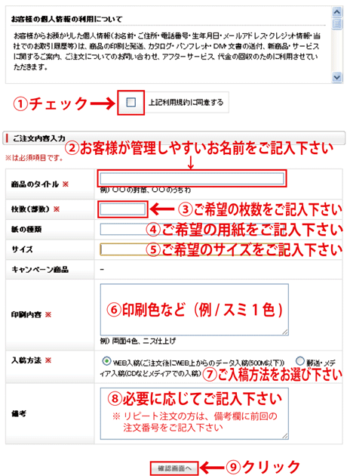Select the WEB入稿 radio button
Viewport: 347px width, 476px height.
106,361
